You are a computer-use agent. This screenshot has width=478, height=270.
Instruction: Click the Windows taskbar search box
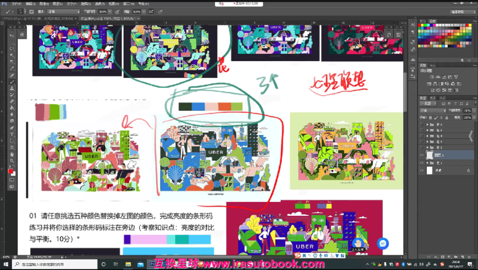[55, 264]
